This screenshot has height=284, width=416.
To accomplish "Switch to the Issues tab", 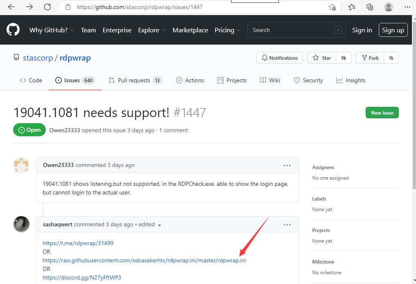I will pyautogui.click(x=75, y=80).
